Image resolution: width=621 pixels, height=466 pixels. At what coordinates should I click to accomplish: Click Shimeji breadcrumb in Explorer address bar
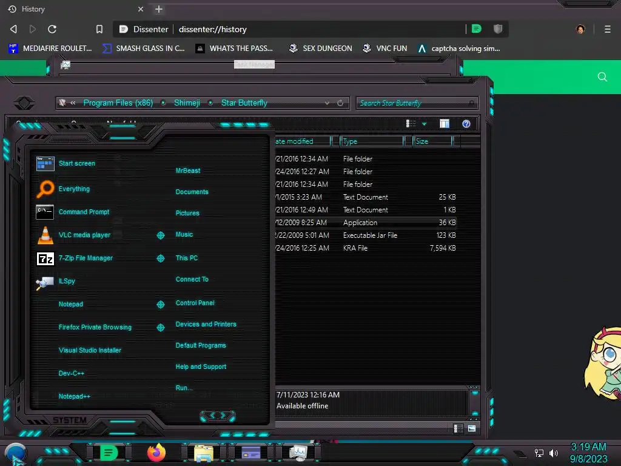point(187,103)
